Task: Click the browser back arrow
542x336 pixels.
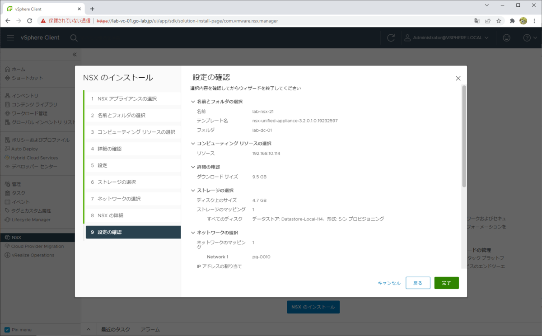Action: [8, 21]
